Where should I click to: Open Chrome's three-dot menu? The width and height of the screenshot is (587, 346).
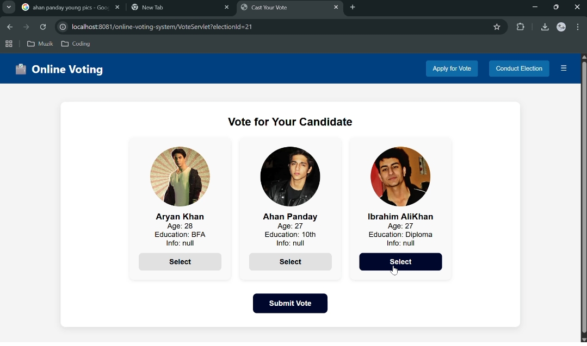578,27
